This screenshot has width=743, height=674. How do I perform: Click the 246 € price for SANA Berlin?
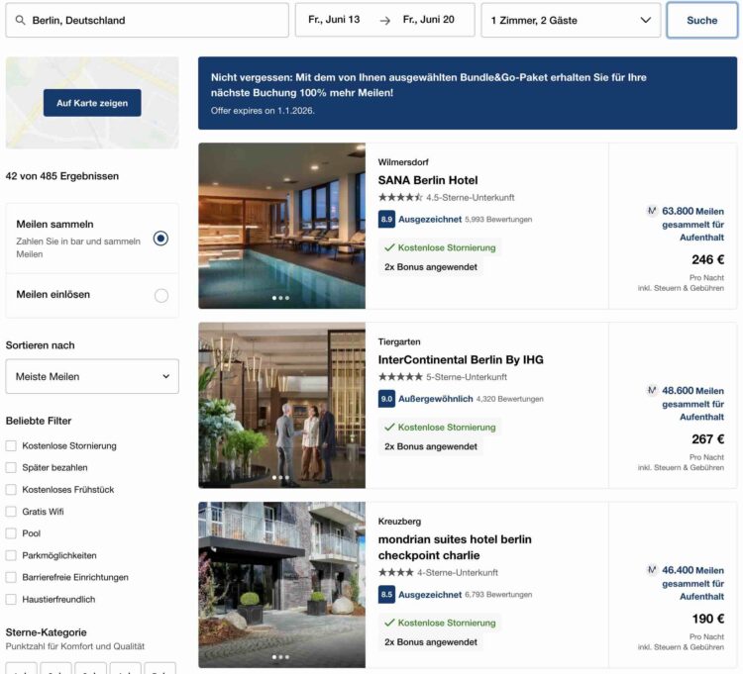(x=707, y=259)
